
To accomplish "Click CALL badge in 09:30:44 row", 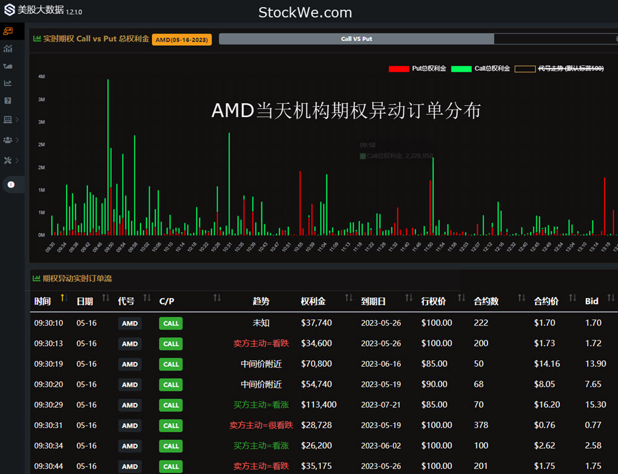I will [171, 467].
